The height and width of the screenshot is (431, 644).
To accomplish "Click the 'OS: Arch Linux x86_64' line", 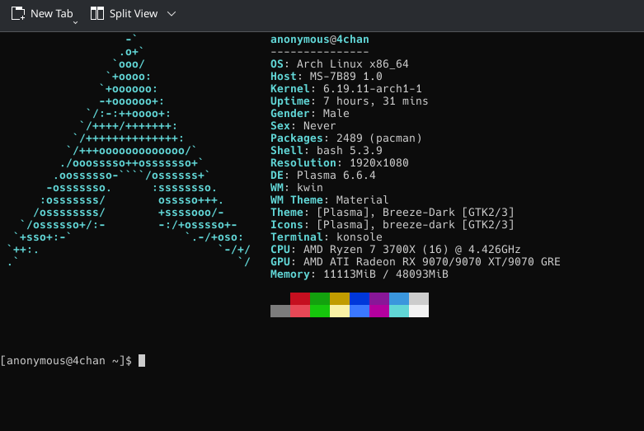I will click(x=339, y=64).
